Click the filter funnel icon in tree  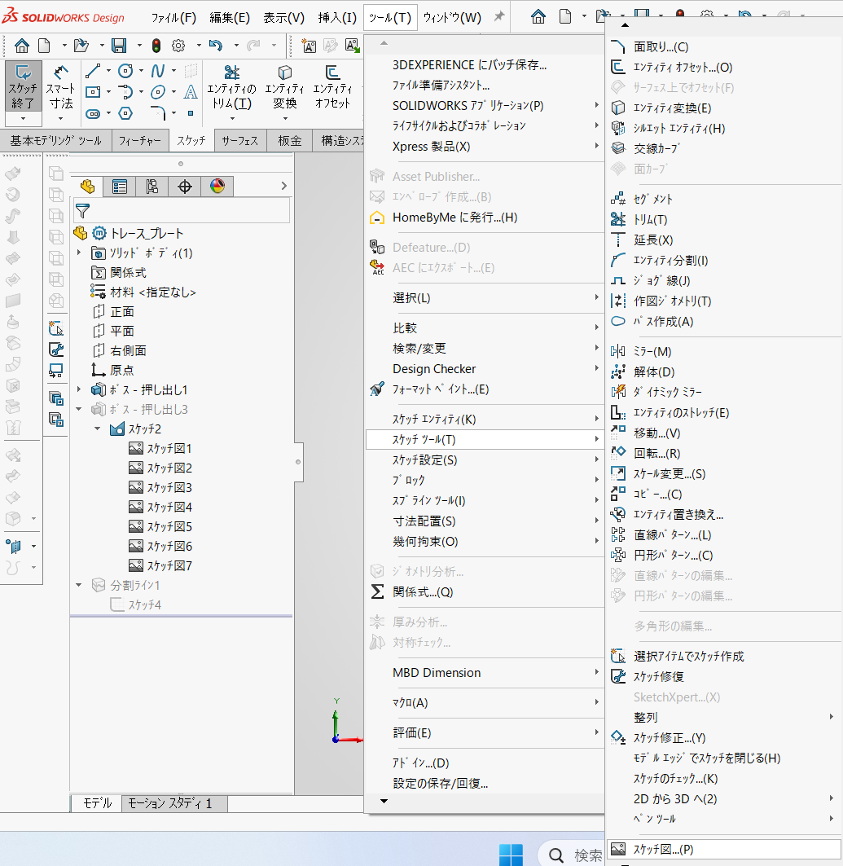[x=83, y=211]
